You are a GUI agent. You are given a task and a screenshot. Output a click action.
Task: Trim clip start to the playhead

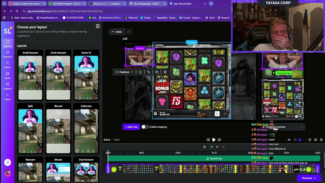(211, 147)
